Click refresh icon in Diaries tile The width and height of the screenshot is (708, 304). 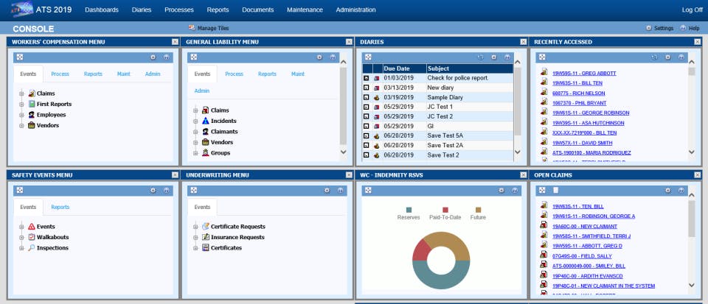480,57
